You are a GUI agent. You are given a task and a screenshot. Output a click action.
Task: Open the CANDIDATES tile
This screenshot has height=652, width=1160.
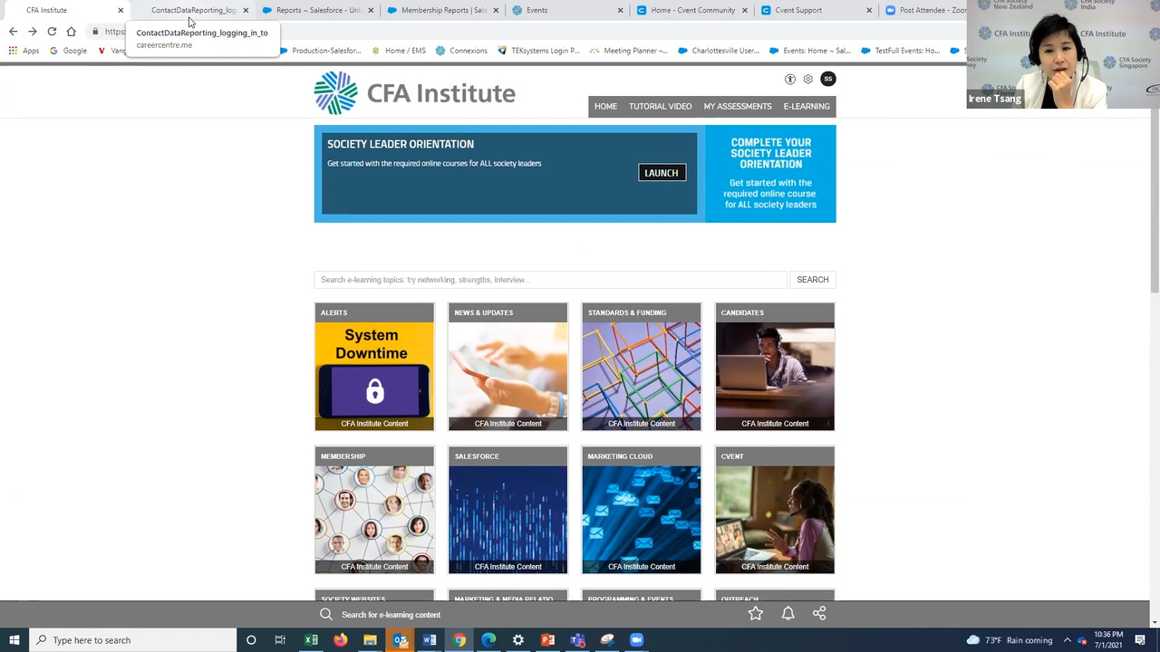click(775, 367)
